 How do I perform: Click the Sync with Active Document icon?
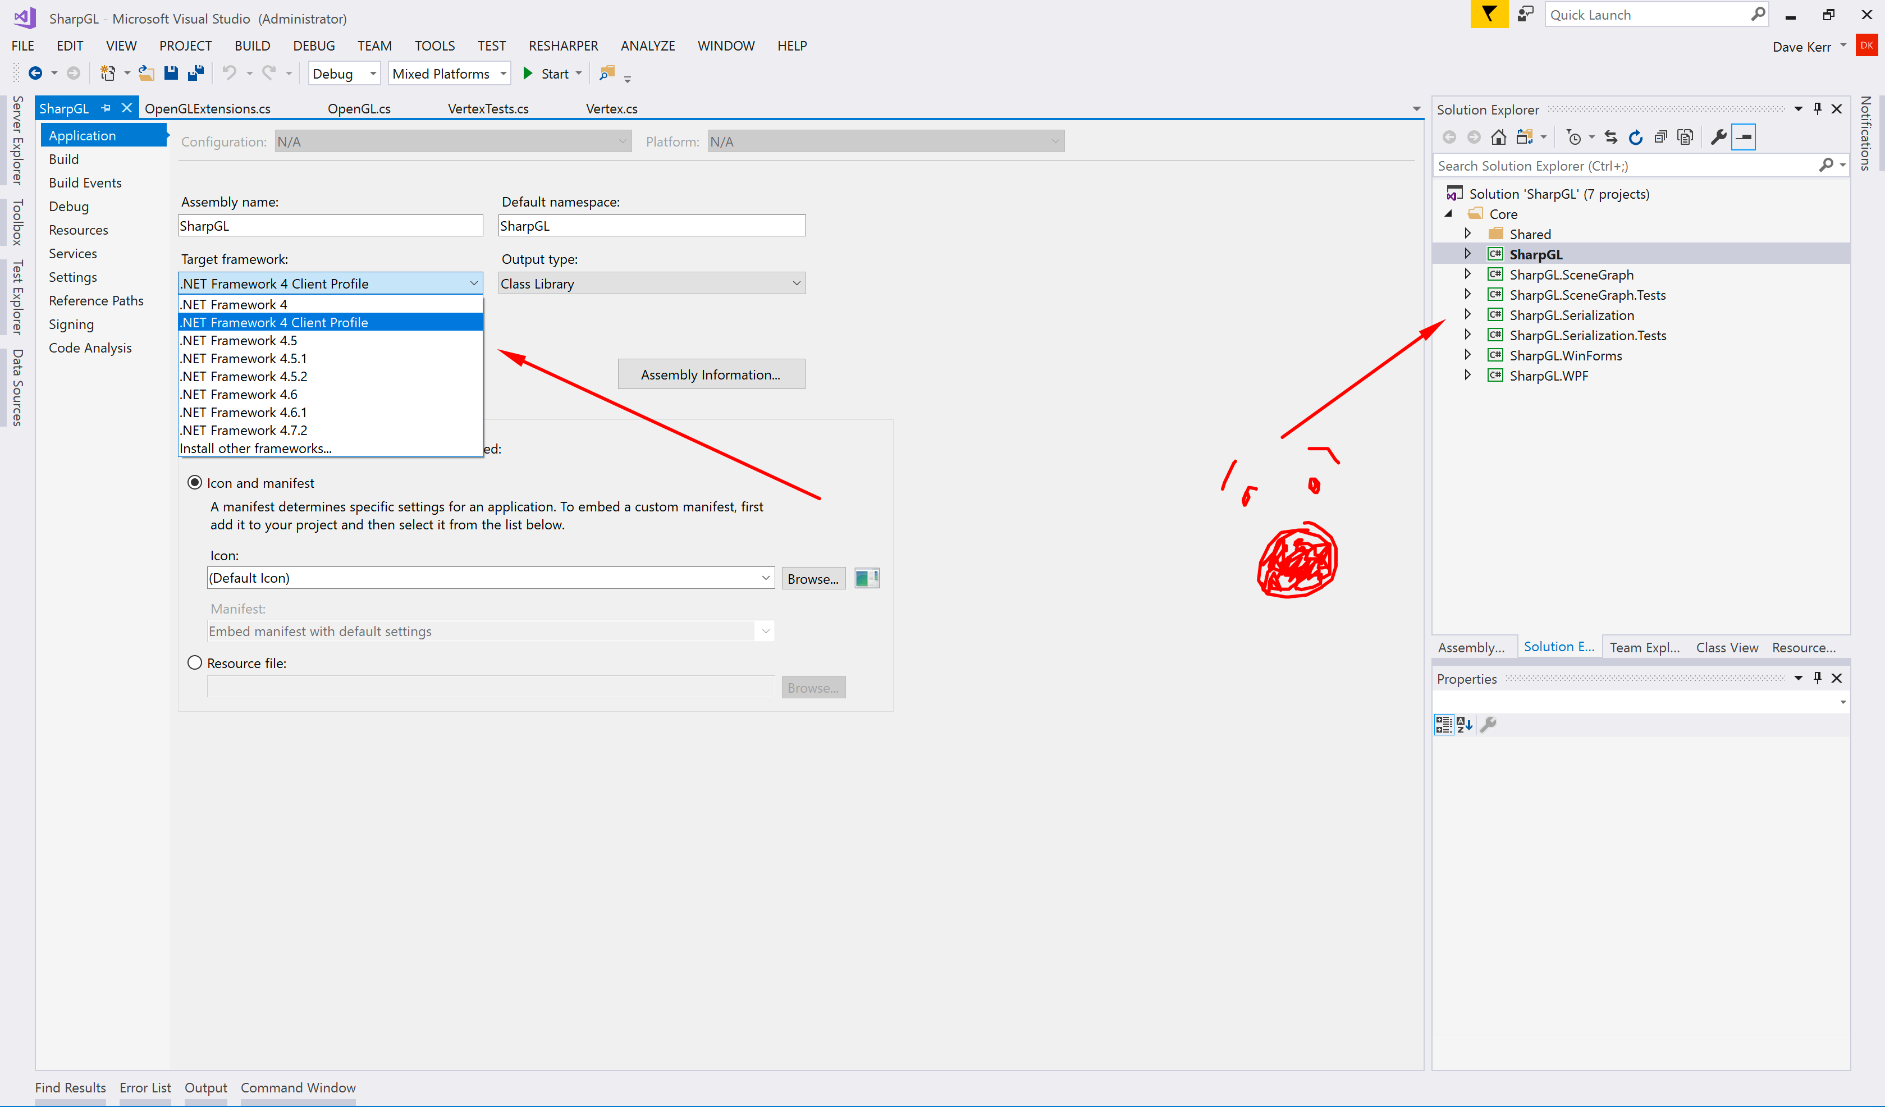(x=1611, y=137)
